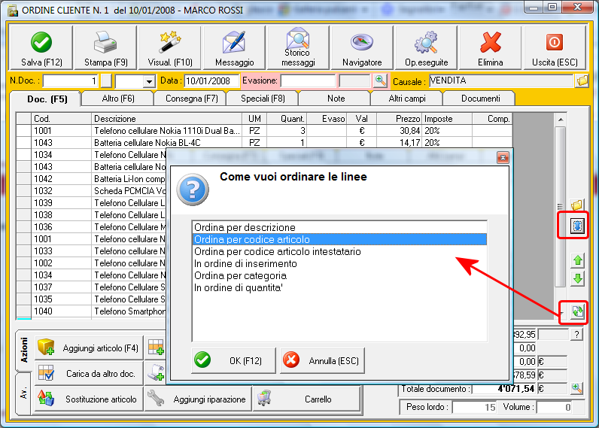The width and height of the screenshot is (599, 428).
Task: Click magnifier icon next to Evasione field
Action: tap(380, 80)
